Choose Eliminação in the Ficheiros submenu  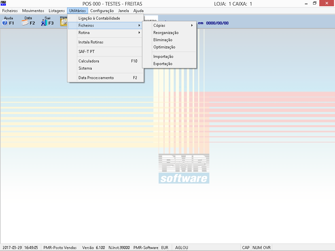click(x=163, y=40)
